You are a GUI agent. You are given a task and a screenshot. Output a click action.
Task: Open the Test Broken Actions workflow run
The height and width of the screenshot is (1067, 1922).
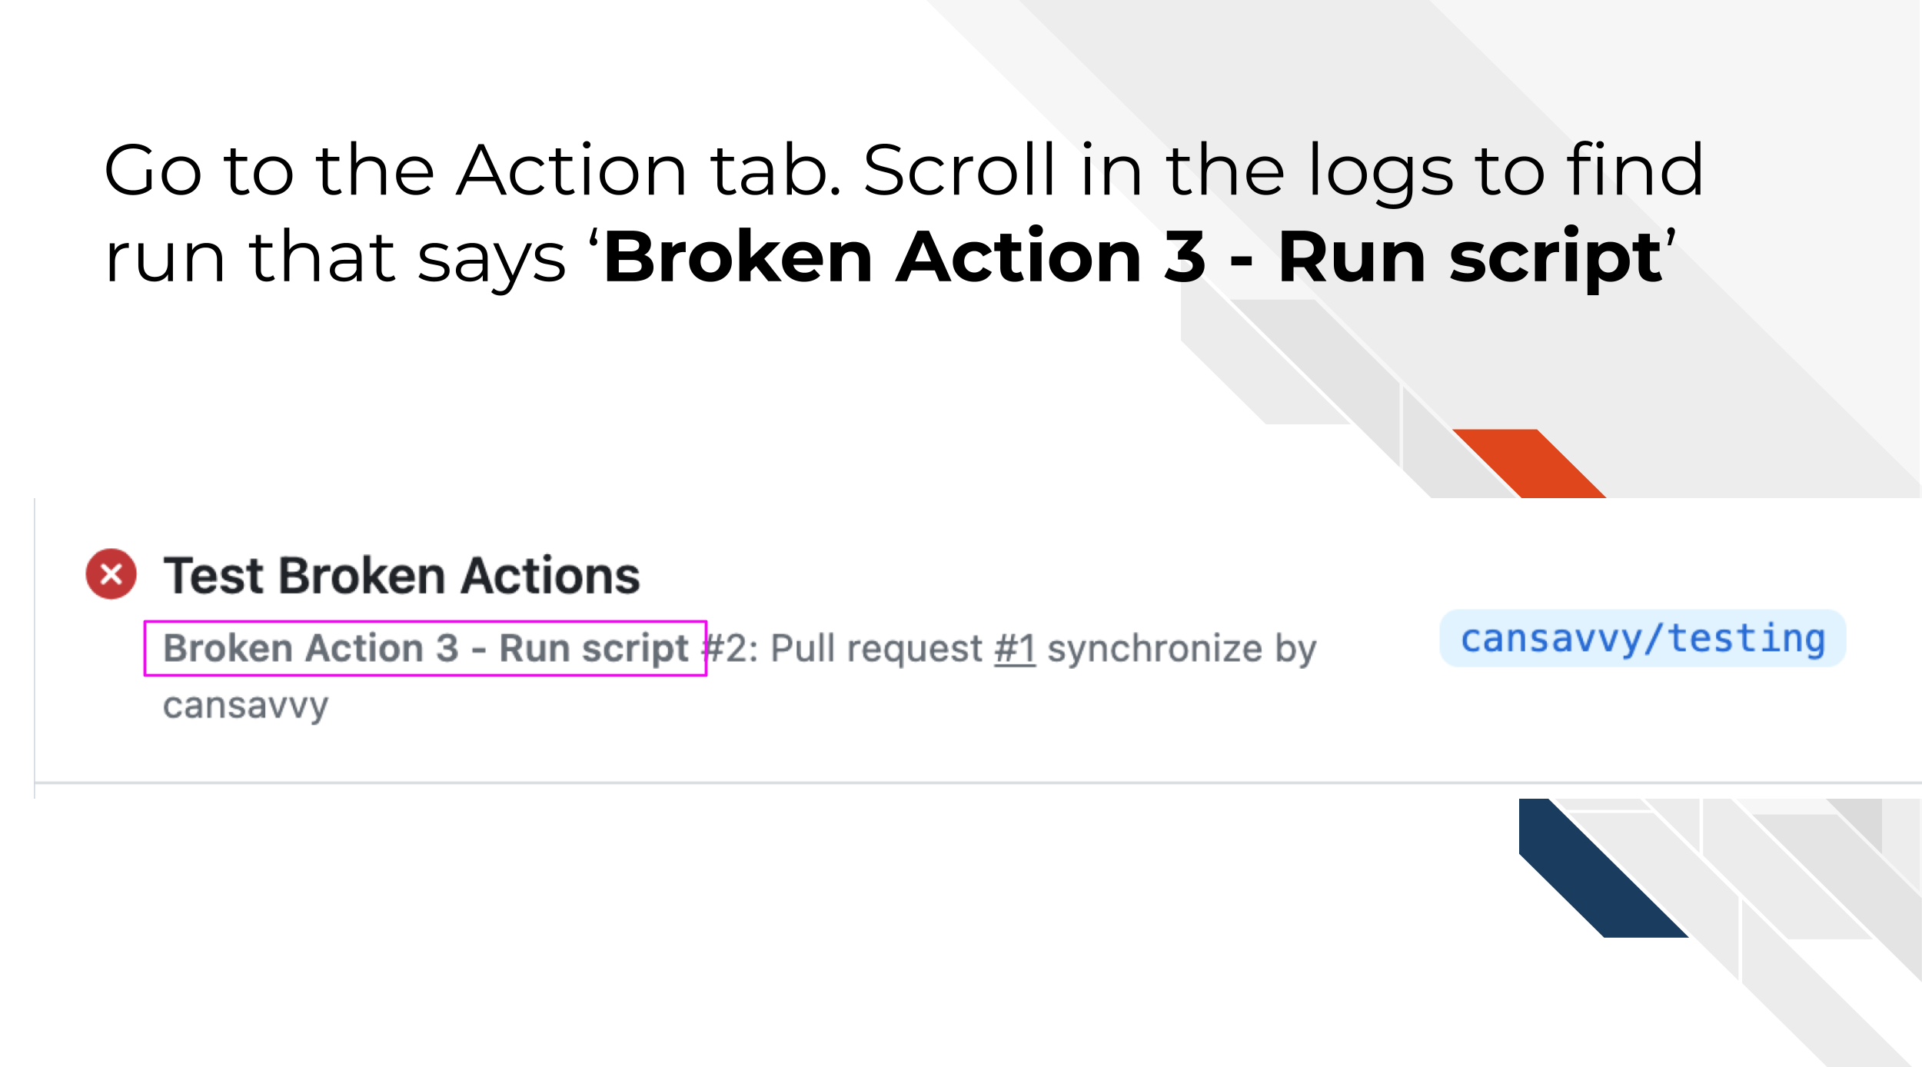[x=401, y=575]
